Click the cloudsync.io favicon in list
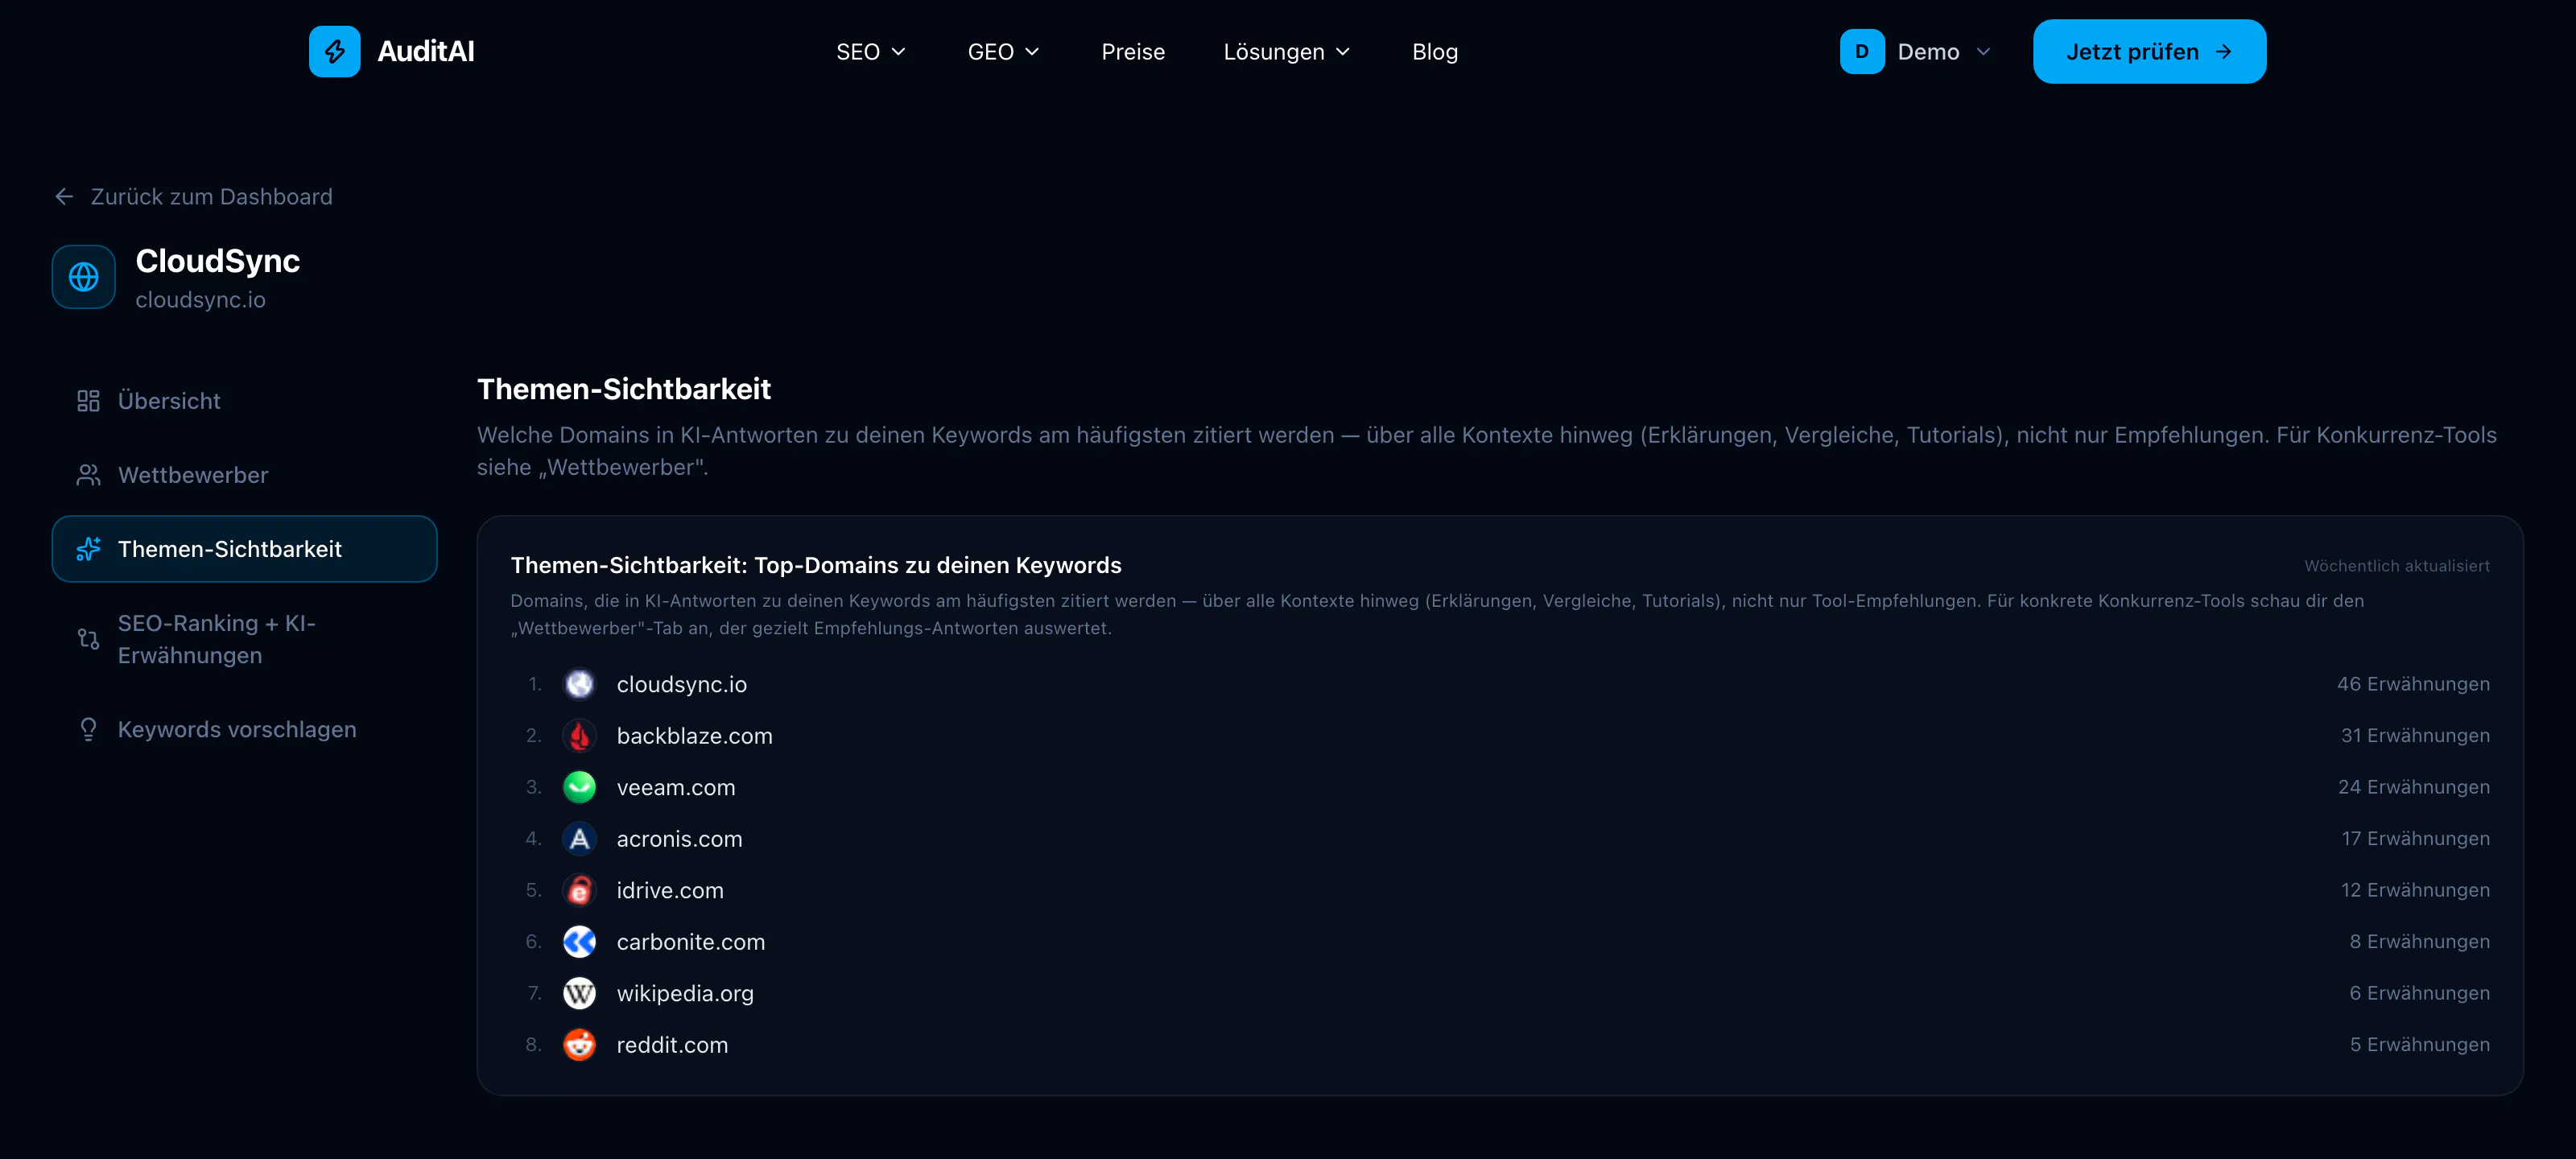This screenshot has height=1159, width=2576. 579,683
